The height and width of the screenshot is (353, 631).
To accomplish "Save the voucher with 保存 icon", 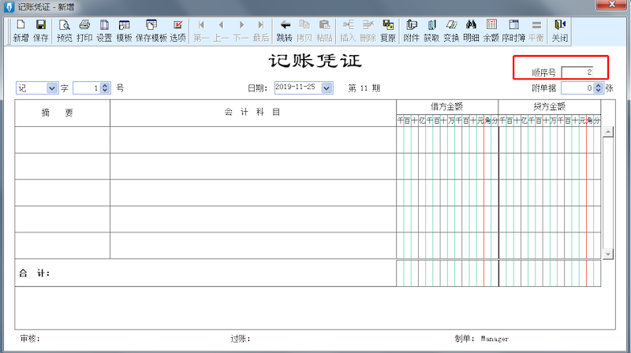I will coord(41,31).
